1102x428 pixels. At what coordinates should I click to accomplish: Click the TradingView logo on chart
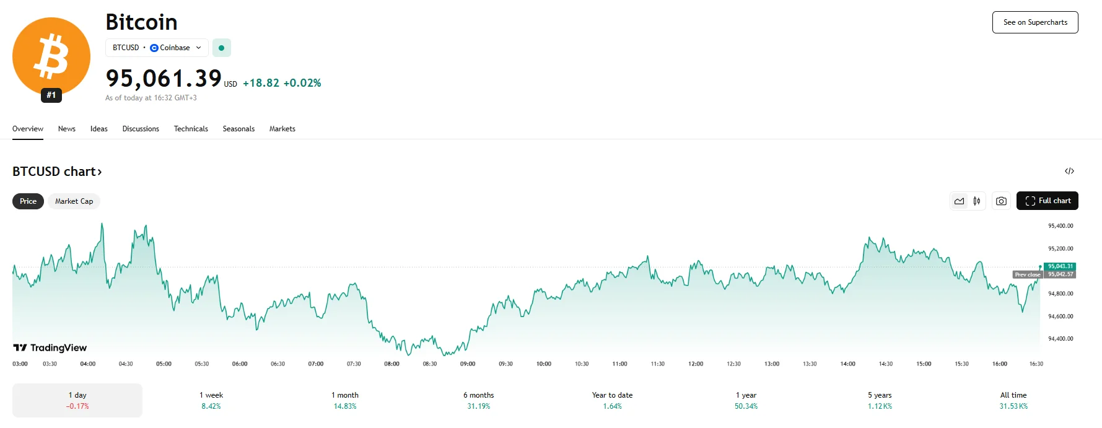[50, 347]
